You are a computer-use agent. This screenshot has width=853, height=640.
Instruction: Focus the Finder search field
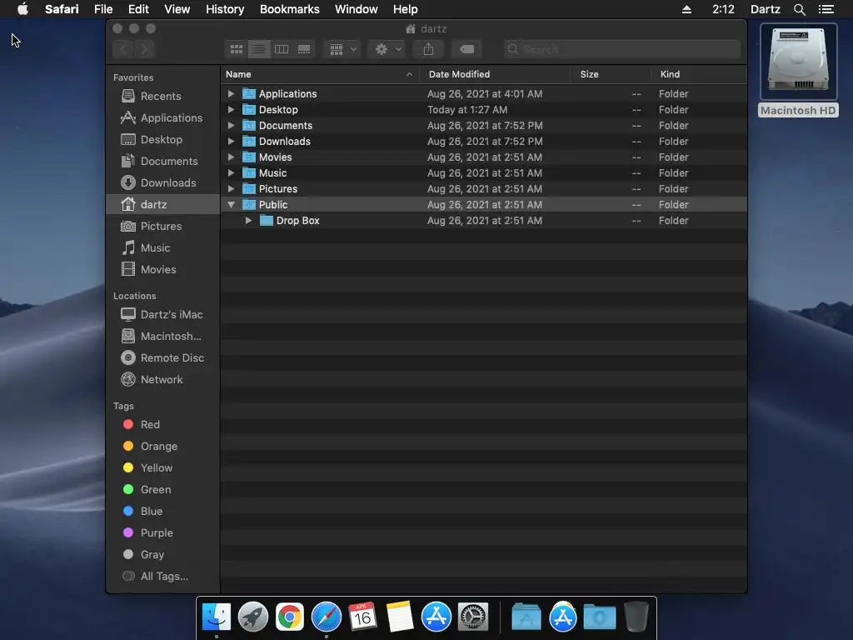pyautogui.click(x=621, y=49)
